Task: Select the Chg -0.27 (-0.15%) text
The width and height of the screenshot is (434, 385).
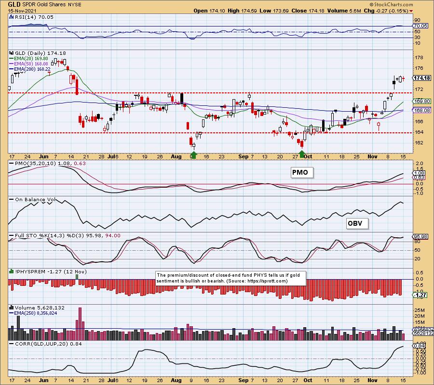Action: tap(386, 11)
